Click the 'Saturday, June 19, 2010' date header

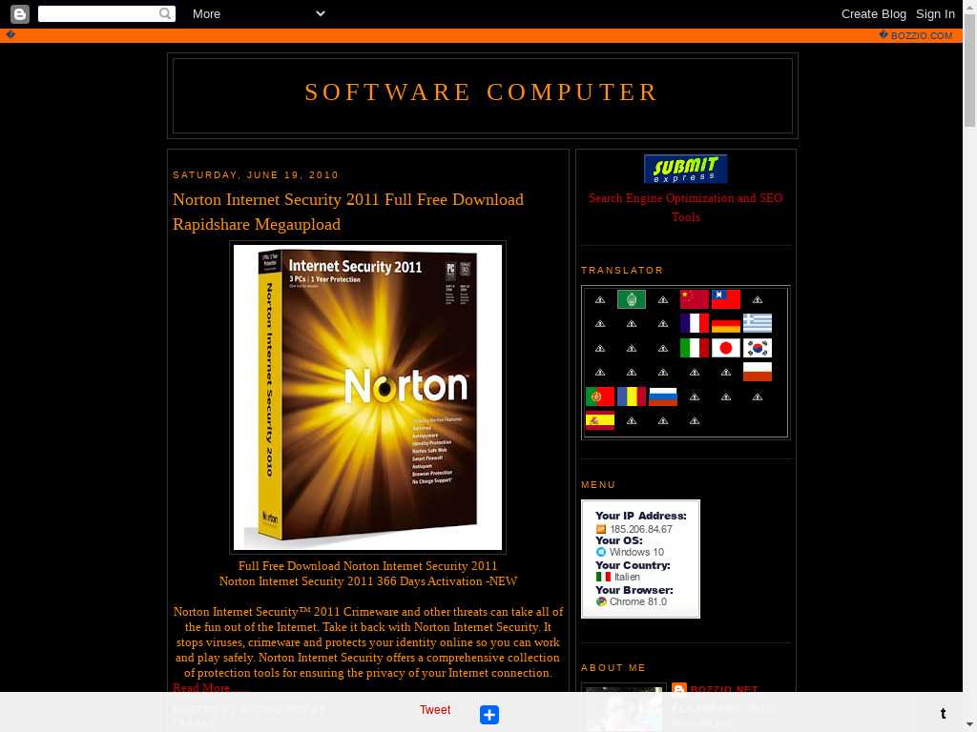(x=256, y=175)
